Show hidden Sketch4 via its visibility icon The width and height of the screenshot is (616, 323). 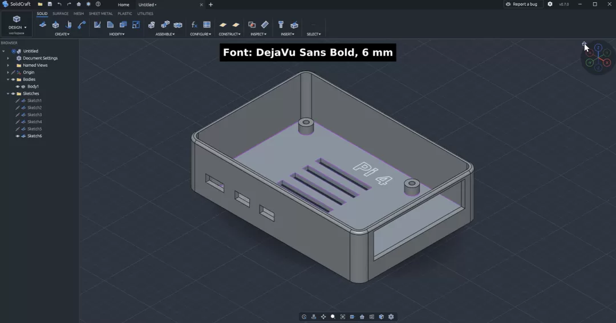point(17,122)
